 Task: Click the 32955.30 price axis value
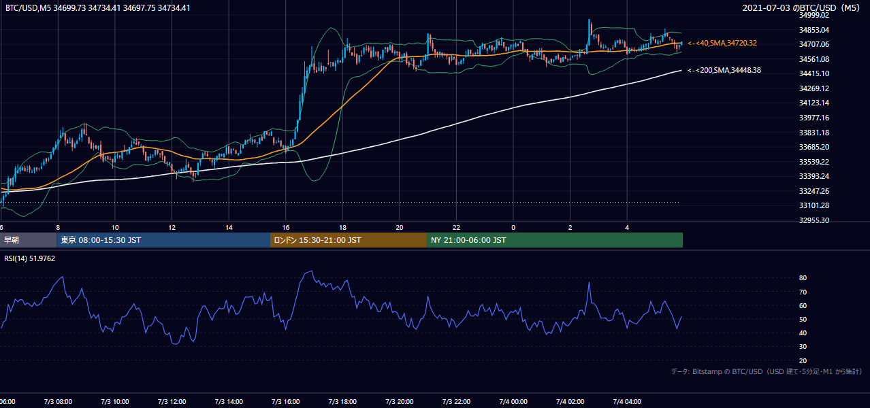pos(814,220)
